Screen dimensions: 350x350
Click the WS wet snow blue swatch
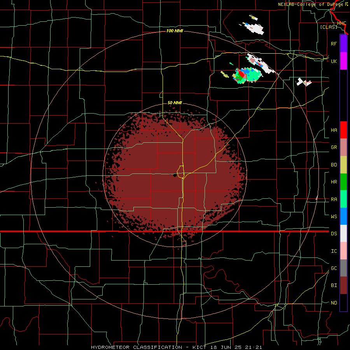pyautogui.click(x=343, y=216)
